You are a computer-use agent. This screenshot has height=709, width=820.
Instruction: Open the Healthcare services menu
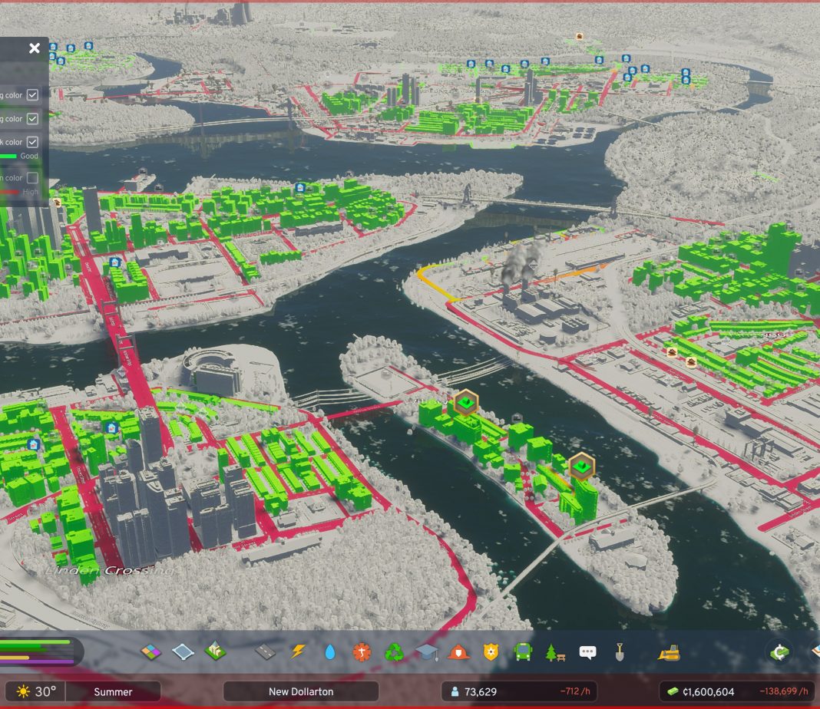[x=362, y=652]
